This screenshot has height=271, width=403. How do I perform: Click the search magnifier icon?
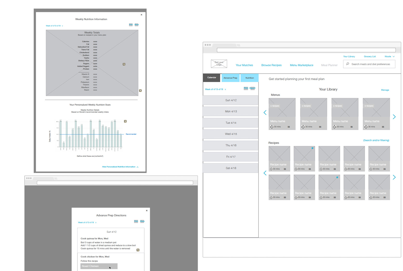tap(348, 64)
